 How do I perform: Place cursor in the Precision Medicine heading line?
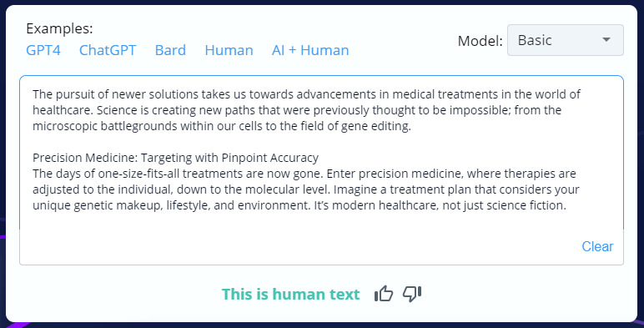tap(175, 158)
